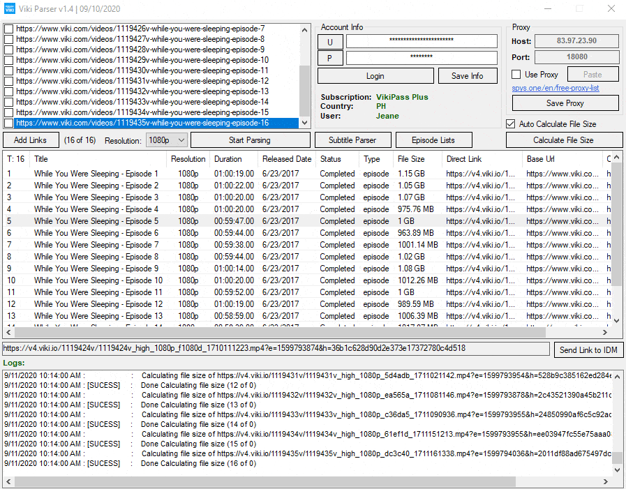Image resolution: width=626 pixels, height=489 pixels.
Task: Click the VikiPass Plus subscription label
Action: tap(402, 97)
